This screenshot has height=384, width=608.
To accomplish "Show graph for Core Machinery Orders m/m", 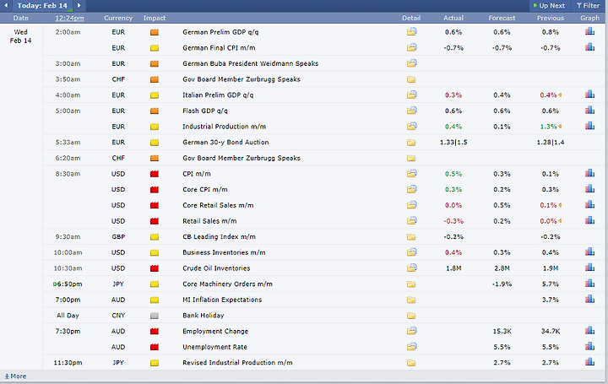I will pyautogui.click(x=589, y=284).
